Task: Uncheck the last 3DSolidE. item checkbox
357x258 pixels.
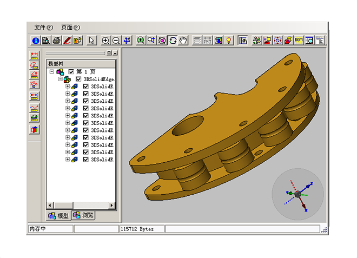Action: 85,160
